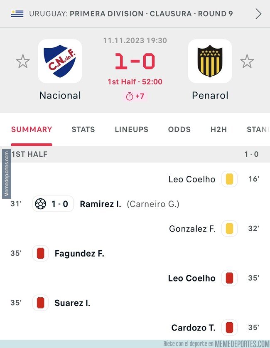The image size is (270, 348).
Task: Favorite Nacional with the star icon
Action: coord(23,61)
